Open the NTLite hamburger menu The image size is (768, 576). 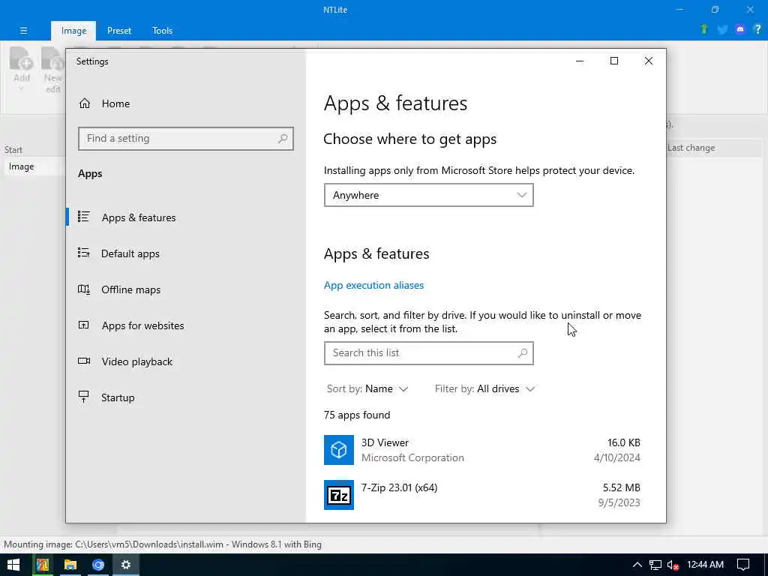click(23, 30)
